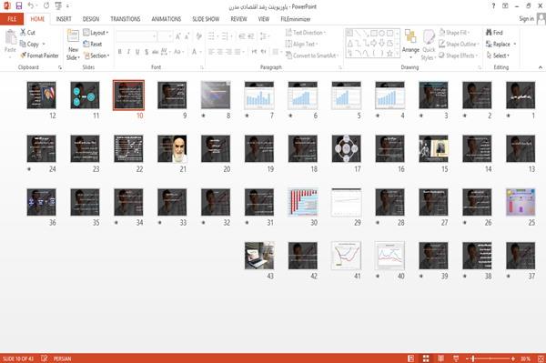
Task: Open the Shape Effects dropdown
Action: [x=459, y=55]
